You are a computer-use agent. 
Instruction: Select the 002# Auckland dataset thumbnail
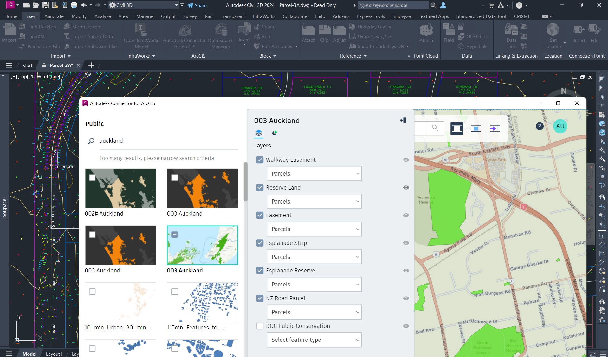(x=120, y=188)
